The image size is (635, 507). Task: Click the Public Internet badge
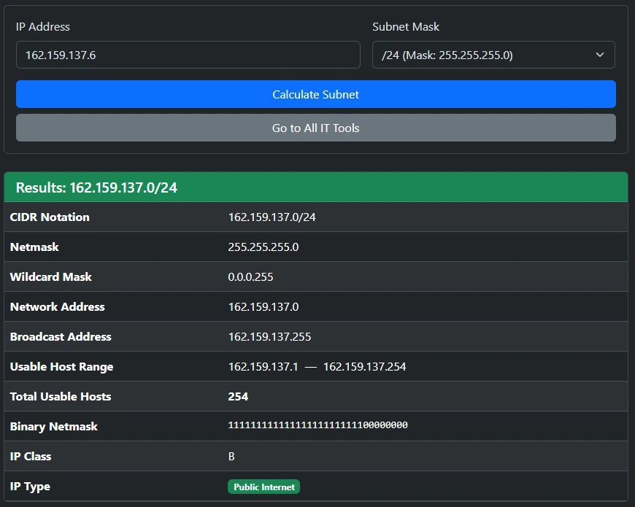tap(263, 487)
